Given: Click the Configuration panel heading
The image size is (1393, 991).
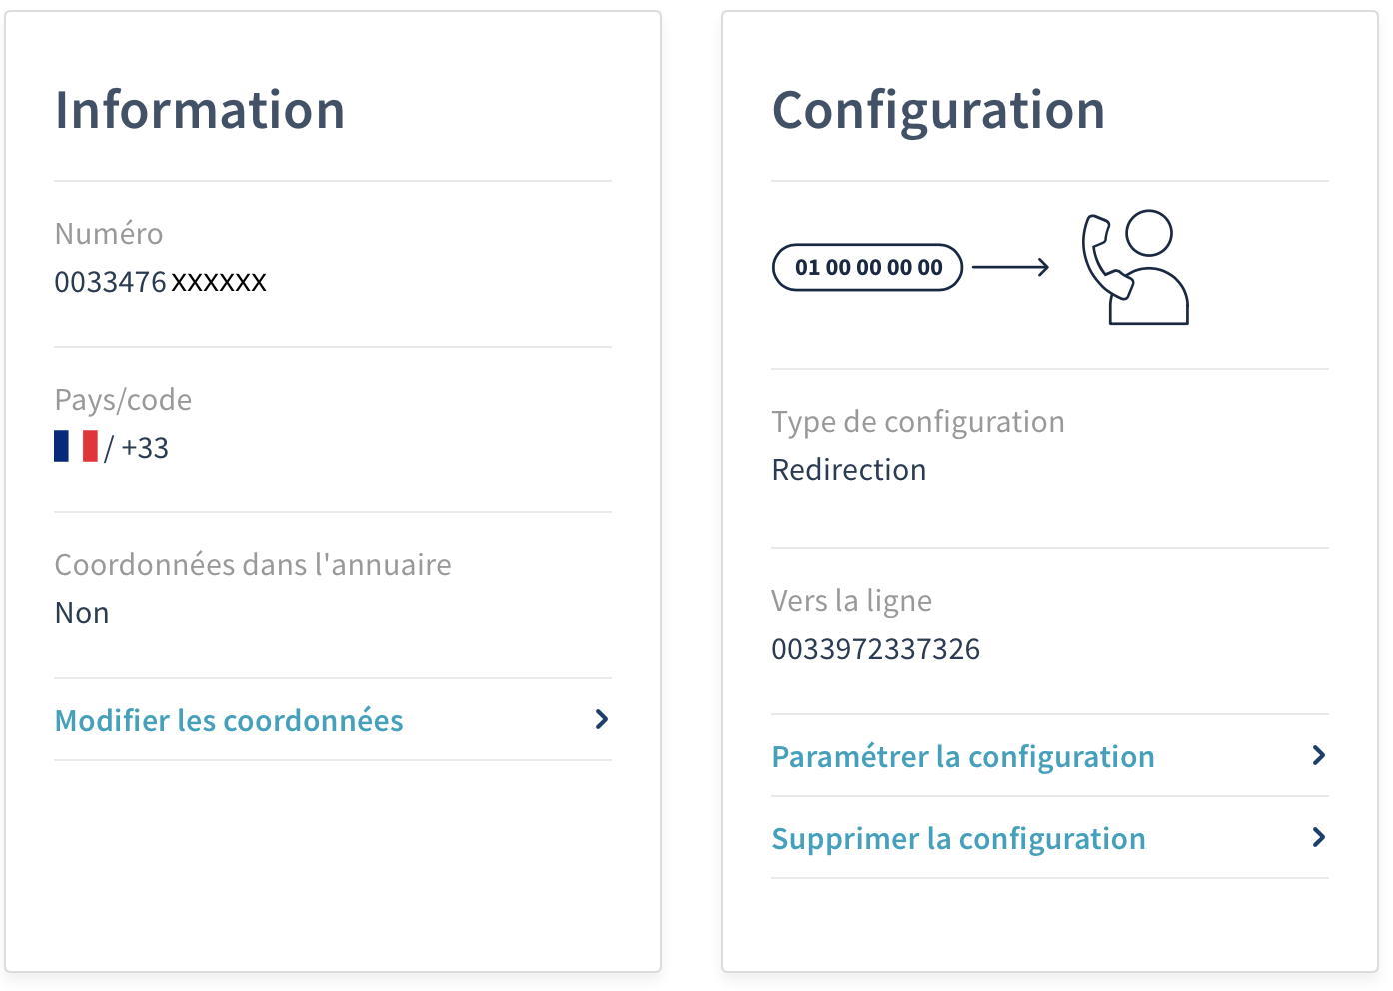Looking at the screenshot, I should (938, 110).
